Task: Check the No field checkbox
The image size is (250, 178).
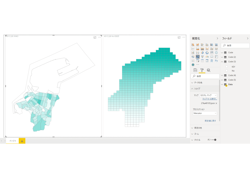Action: click(226, 71)
